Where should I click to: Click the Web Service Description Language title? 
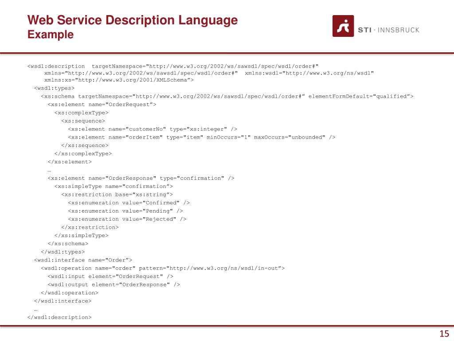132,20
